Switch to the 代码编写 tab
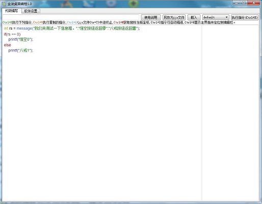Screen dimensions: 262x204 [x=12, y=11]
